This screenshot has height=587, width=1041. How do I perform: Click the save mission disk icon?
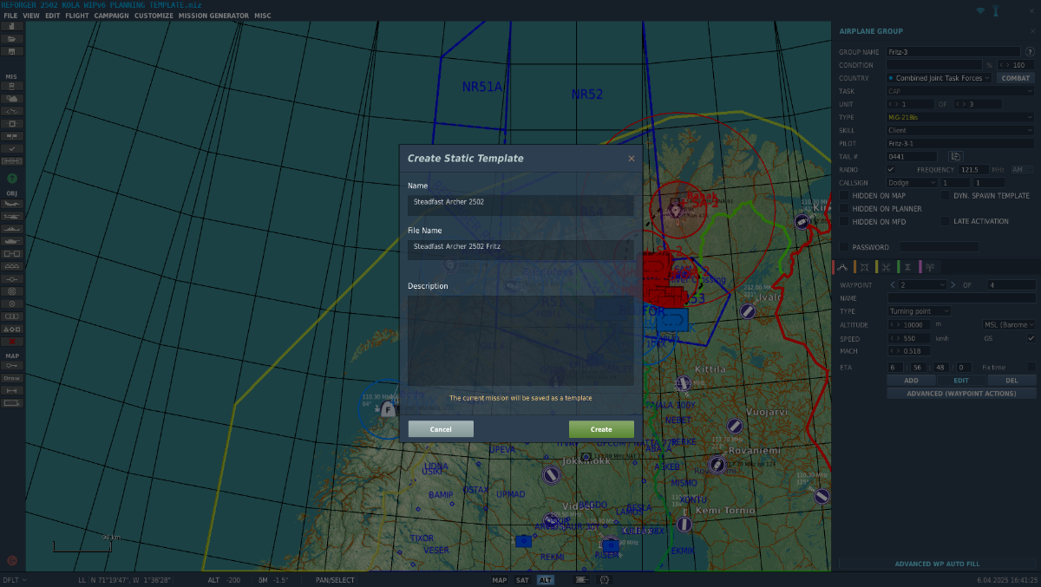tap(12, 51)
